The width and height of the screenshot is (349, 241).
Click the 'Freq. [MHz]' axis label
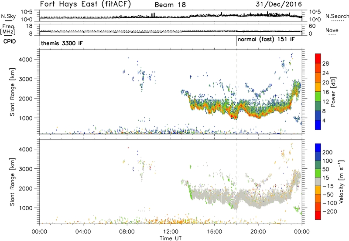click(8, 30)
